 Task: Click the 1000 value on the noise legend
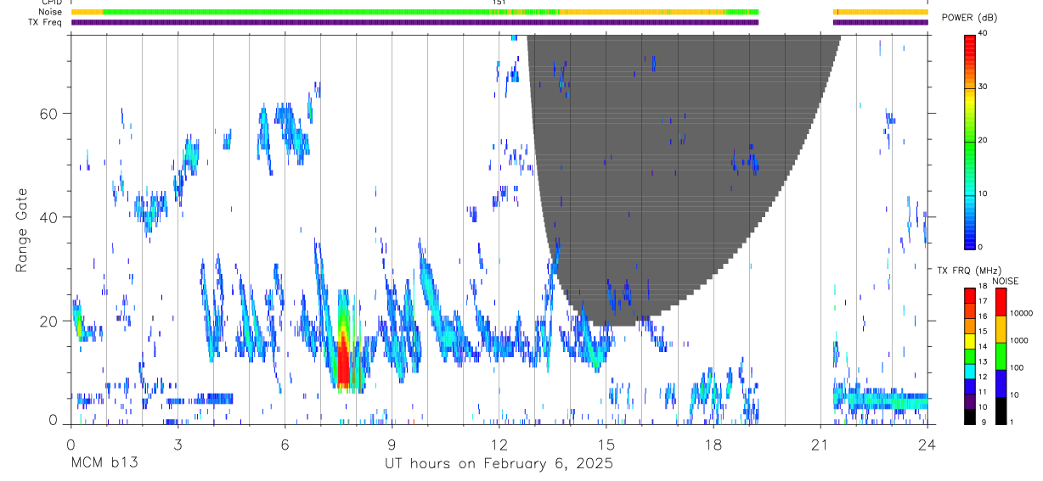[1020, 340]
